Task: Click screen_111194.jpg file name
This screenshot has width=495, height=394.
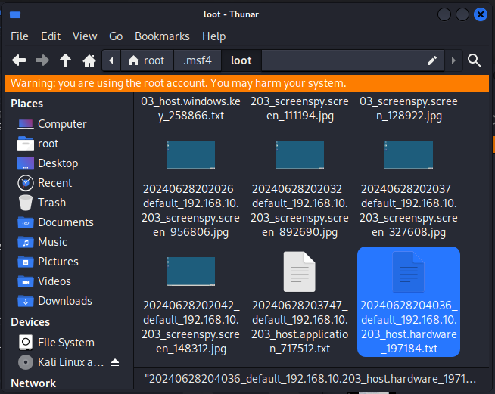Action: (x=300, y=108)
